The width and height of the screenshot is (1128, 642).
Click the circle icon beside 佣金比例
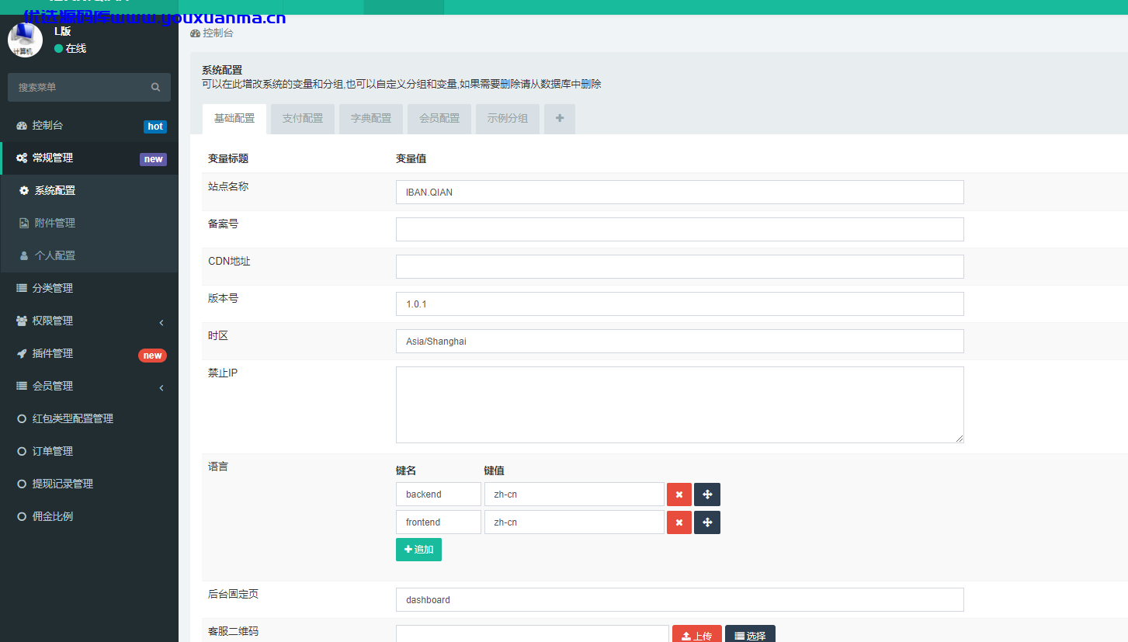(22, 516)
